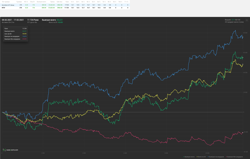Toggle 'Всего по EV' series in chart legend
The width and height of the screenshot is (250, 159).
coord(201,157)
